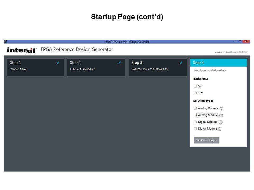Open help for Analog Discrete
The image size is (254, 190).
222,108
